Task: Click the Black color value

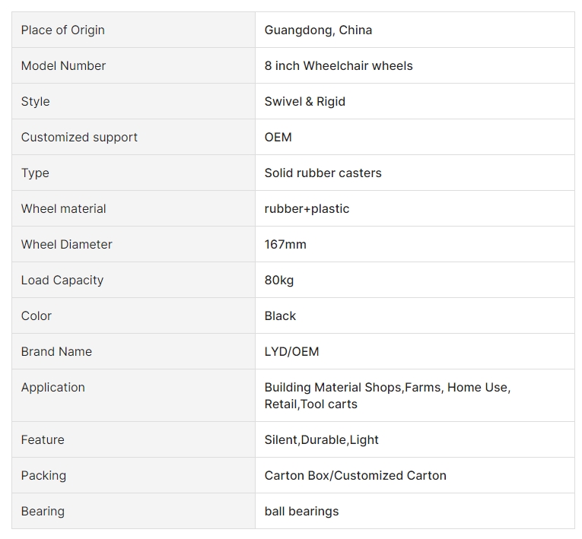Action: pyautogui.click(x=280, y=315)
